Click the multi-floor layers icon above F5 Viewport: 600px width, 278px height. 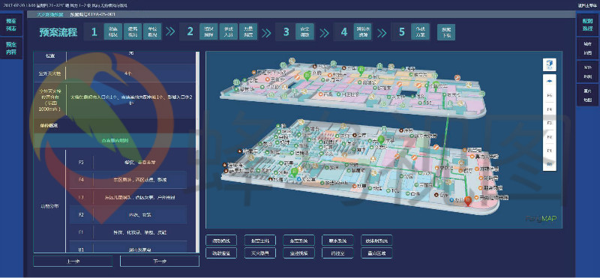[x=550, y=81]
